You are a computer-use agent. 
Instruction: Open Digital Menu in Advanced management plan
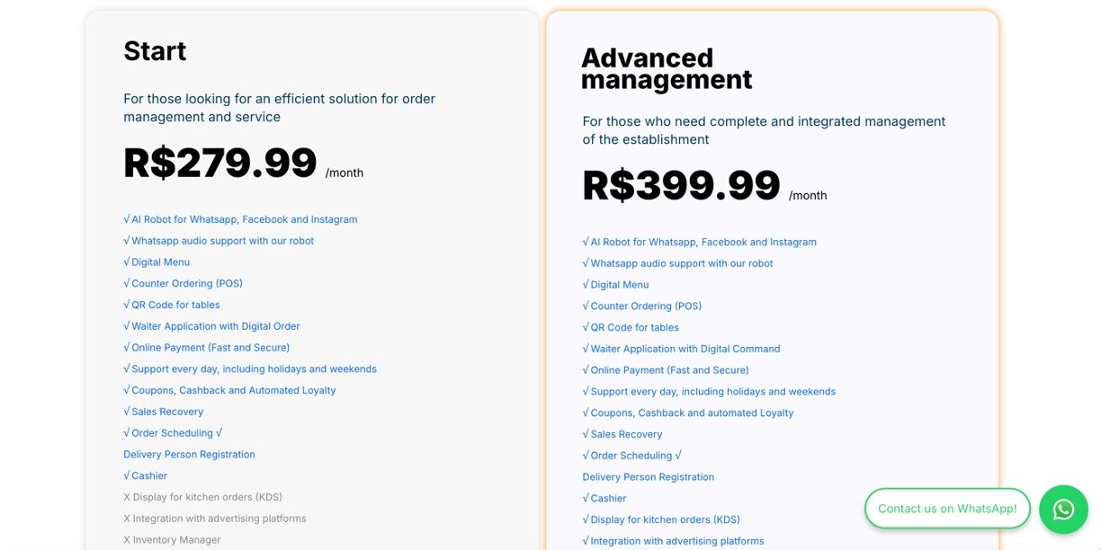point(616,285)
